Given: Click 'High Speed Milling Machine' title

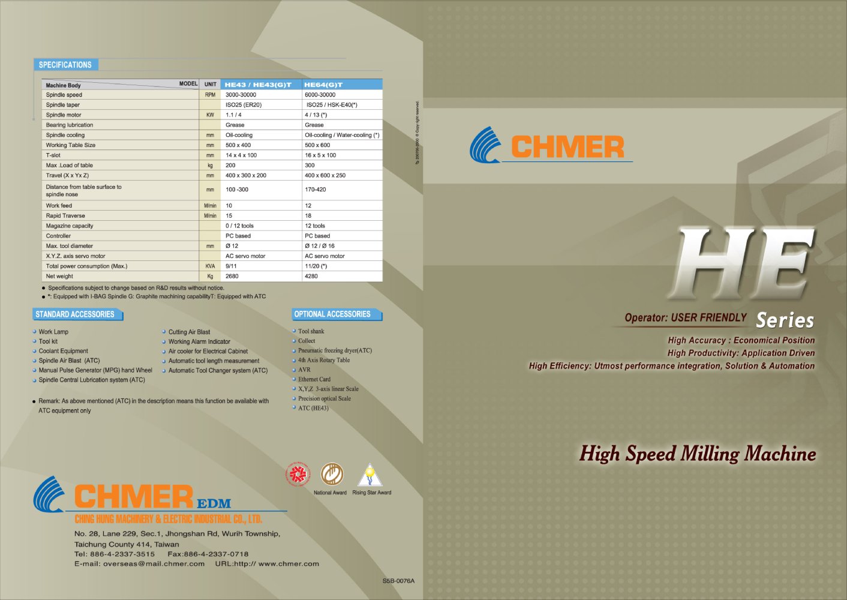Looking at the screenshot, I should pyautogui.click(x=698, y=454).
